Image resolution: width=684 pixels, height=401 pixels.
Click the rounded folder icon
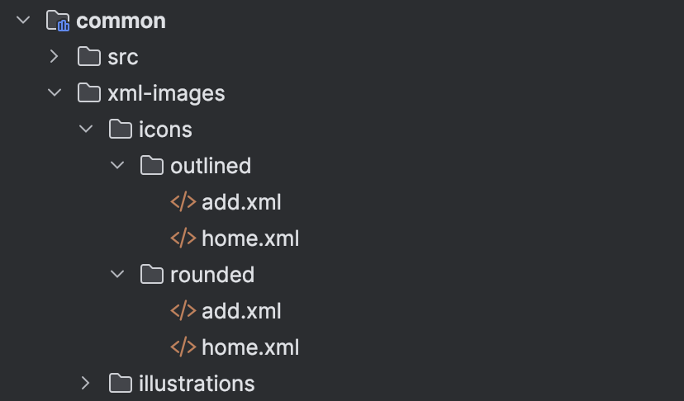(152, 275)
